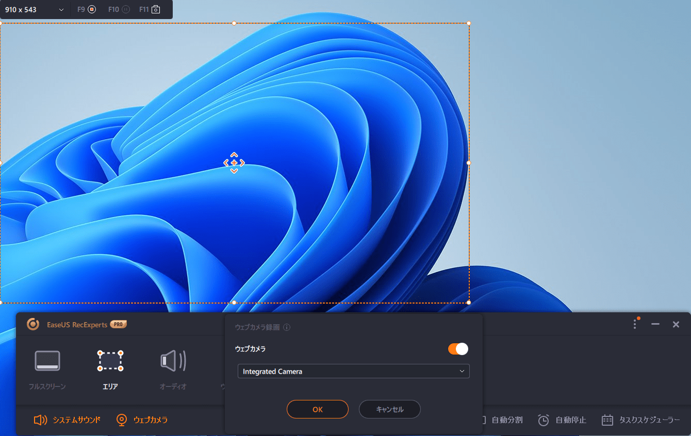Click the F9 record button
This screenshot has height=436, width=691.
(x=92, y=9)
